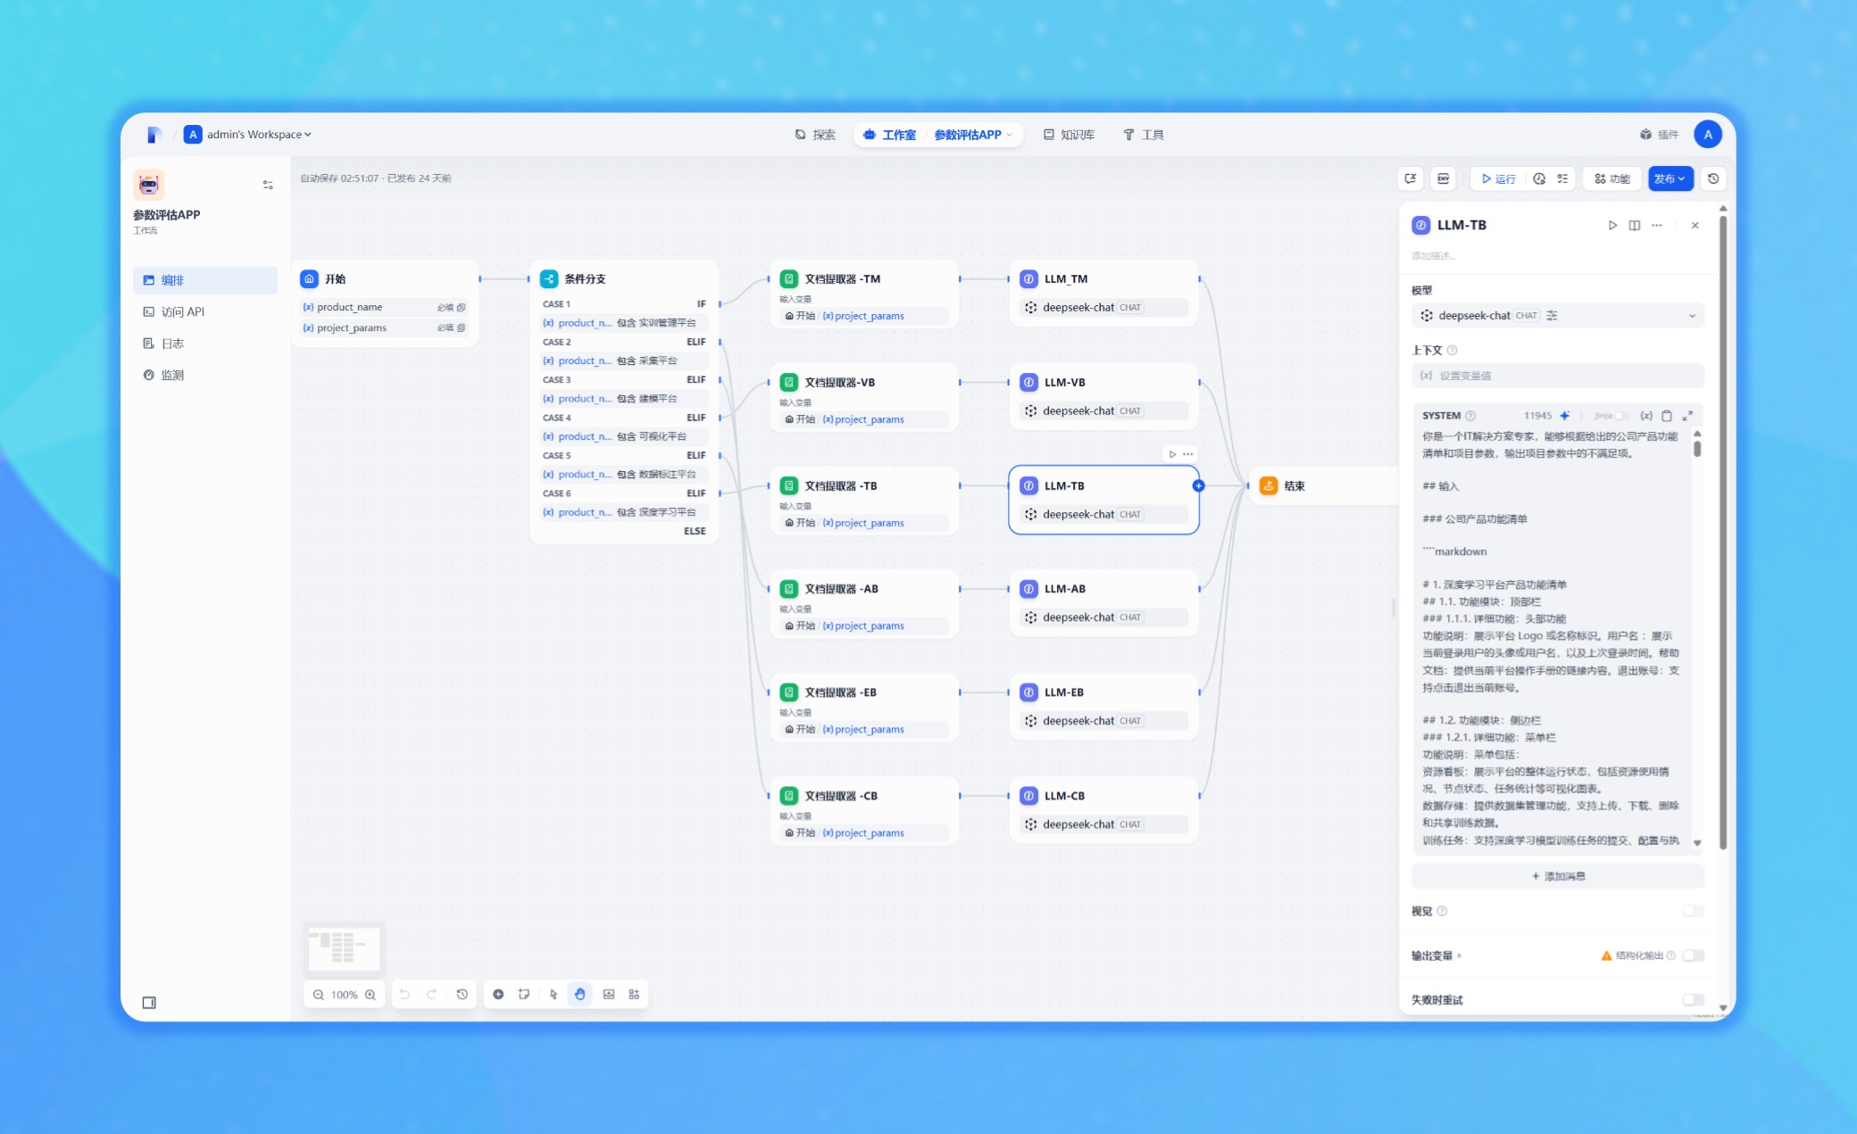This screenshot has width=1857, height=1134.
Task: Turn on 失败时重试 retry toggle
Action: (1693, 1000)
